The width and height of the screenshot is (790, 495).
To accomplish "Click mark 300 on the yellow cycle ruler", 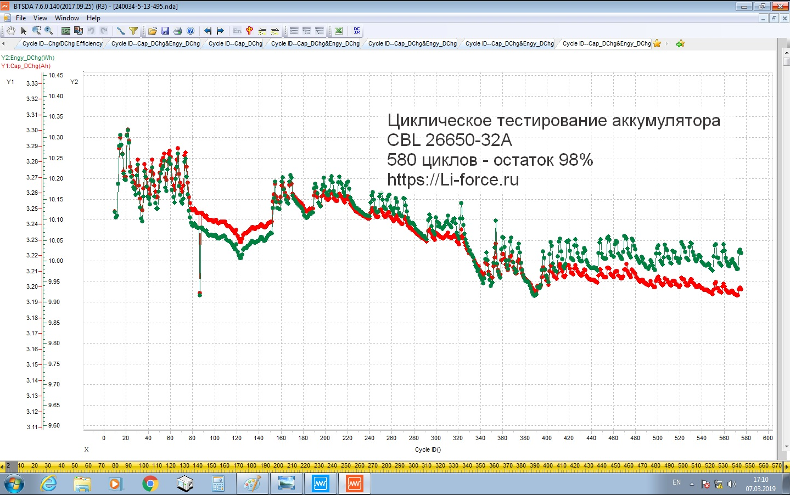I will tap(413, 465).
